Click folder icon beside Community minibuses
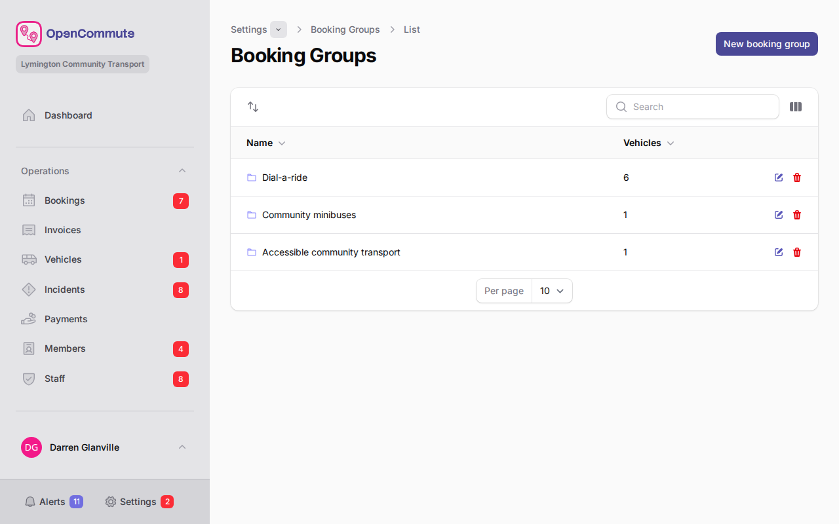This screenshot has width=839, height=524. point(252,215)
